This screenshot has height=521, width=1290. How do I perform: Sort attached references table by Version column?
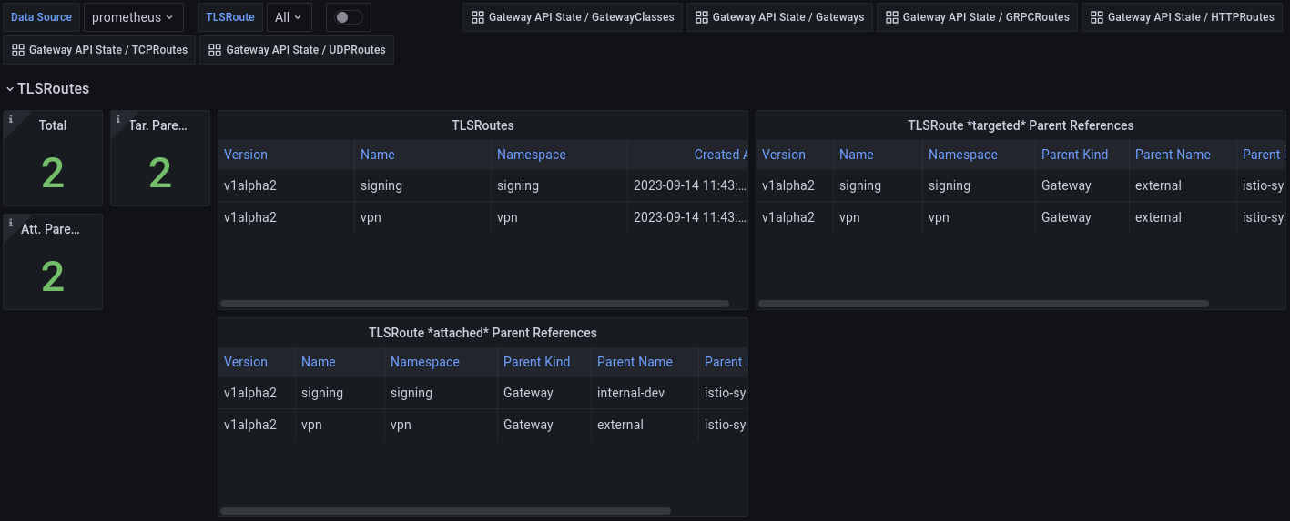coord(246,362)
